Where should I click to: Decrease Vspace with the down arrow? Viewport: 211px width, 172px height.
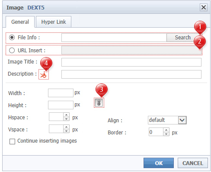coord(66,131)
